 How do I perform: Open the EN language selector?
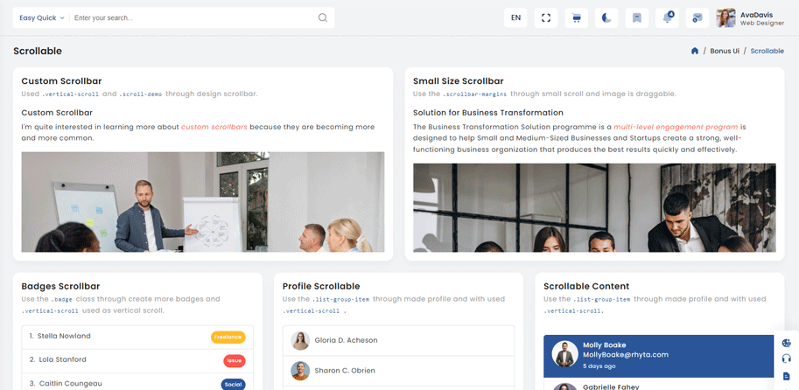pyautogui.click(x=516, y=17)
